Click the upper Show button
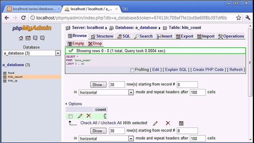Screen dimensions: 254x143 coord(98,85)
